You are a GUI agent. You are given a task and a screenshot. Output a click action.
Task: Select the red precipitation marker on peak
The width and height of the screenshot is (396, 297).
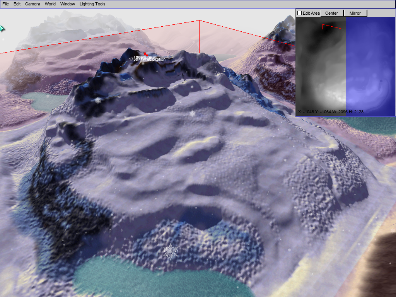point(146,54)
